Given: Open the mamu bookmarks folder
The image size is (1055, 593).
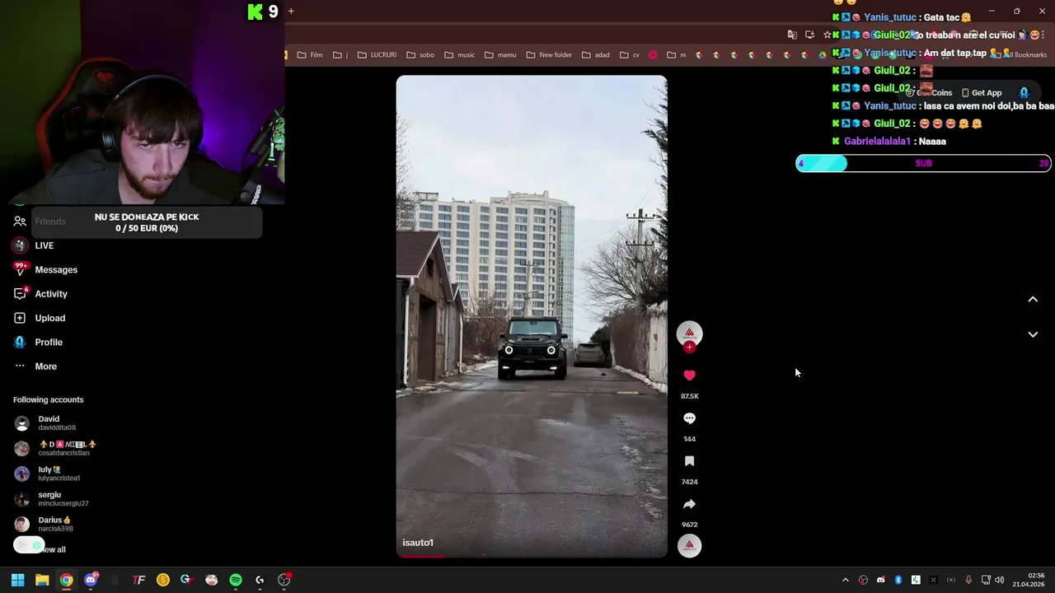Looking at the screenshot, I should tap(500, 55).
